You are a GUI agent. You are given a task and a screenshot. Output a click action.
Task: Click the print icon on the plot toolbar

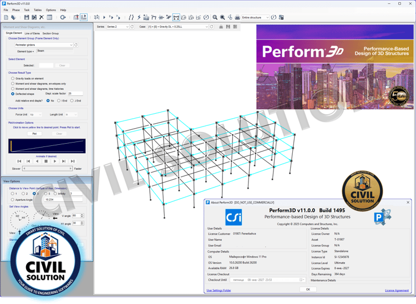pos(221,27)
